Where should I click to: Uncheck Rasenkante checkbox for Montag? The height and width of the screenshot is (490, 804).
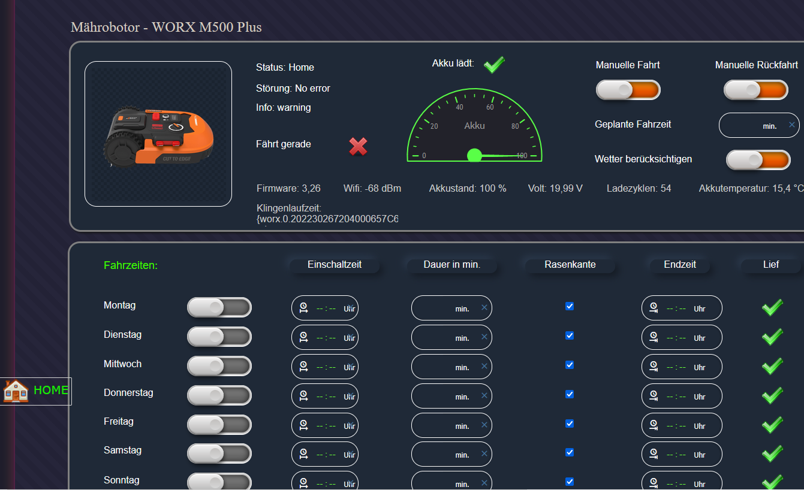pos(570,306)
